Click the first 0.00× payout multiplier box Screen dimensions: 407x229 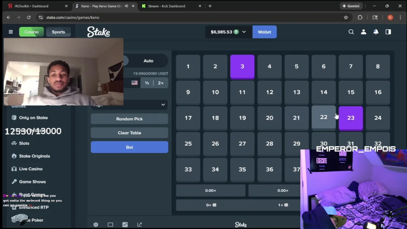[x=210, y=191]
